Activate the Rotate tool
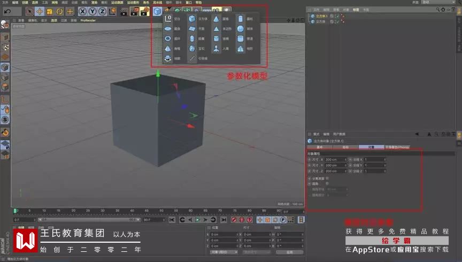The width and height of the screenshot is (462, 262). (59, 11)
